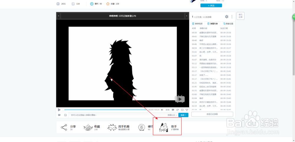Viewport: 295px width, 142px height.
Task: Click the blue 关注 follow button
Action: click(211, 6)
